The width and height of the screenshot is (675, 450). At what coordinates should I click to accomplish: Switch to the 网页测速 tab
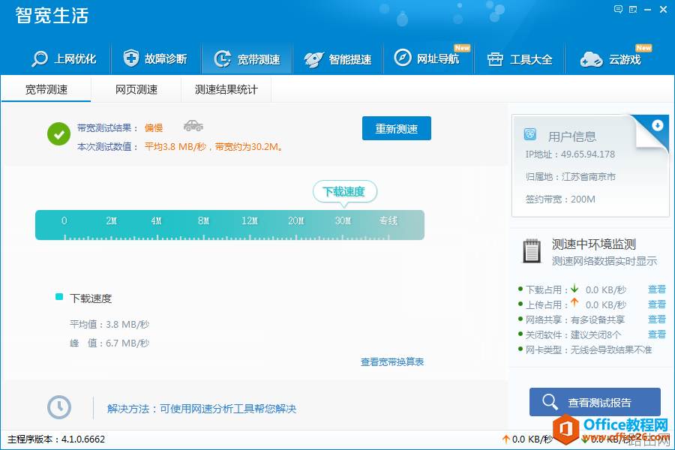pyautogui.click(x=136, y=89)
